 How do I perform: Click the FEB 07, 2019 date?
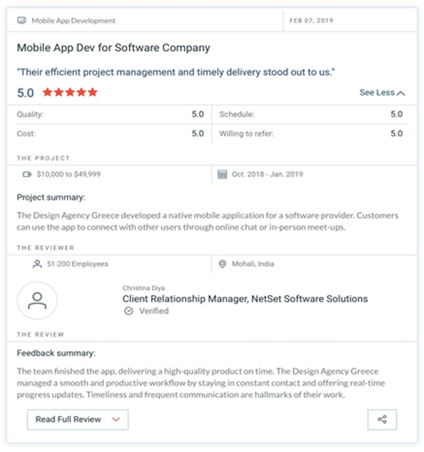pos(311,21)
